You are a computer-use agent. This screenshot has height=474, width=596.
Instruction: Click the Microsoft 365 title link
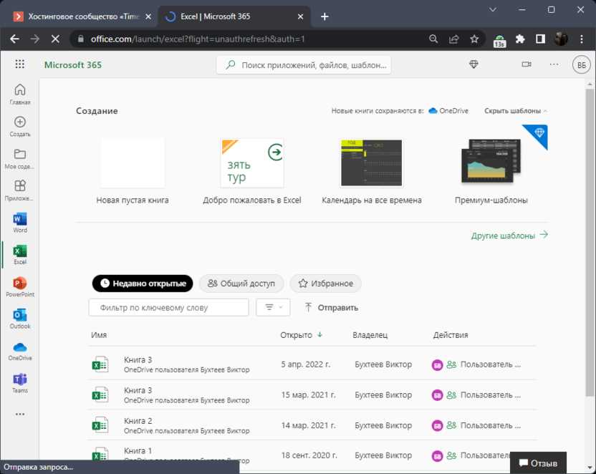[x=73, y=65]
